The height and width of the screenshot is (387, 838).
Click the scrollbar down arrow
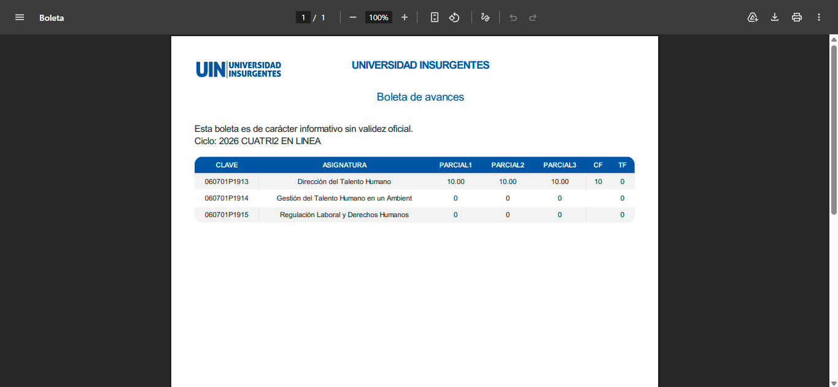(834, 383)
